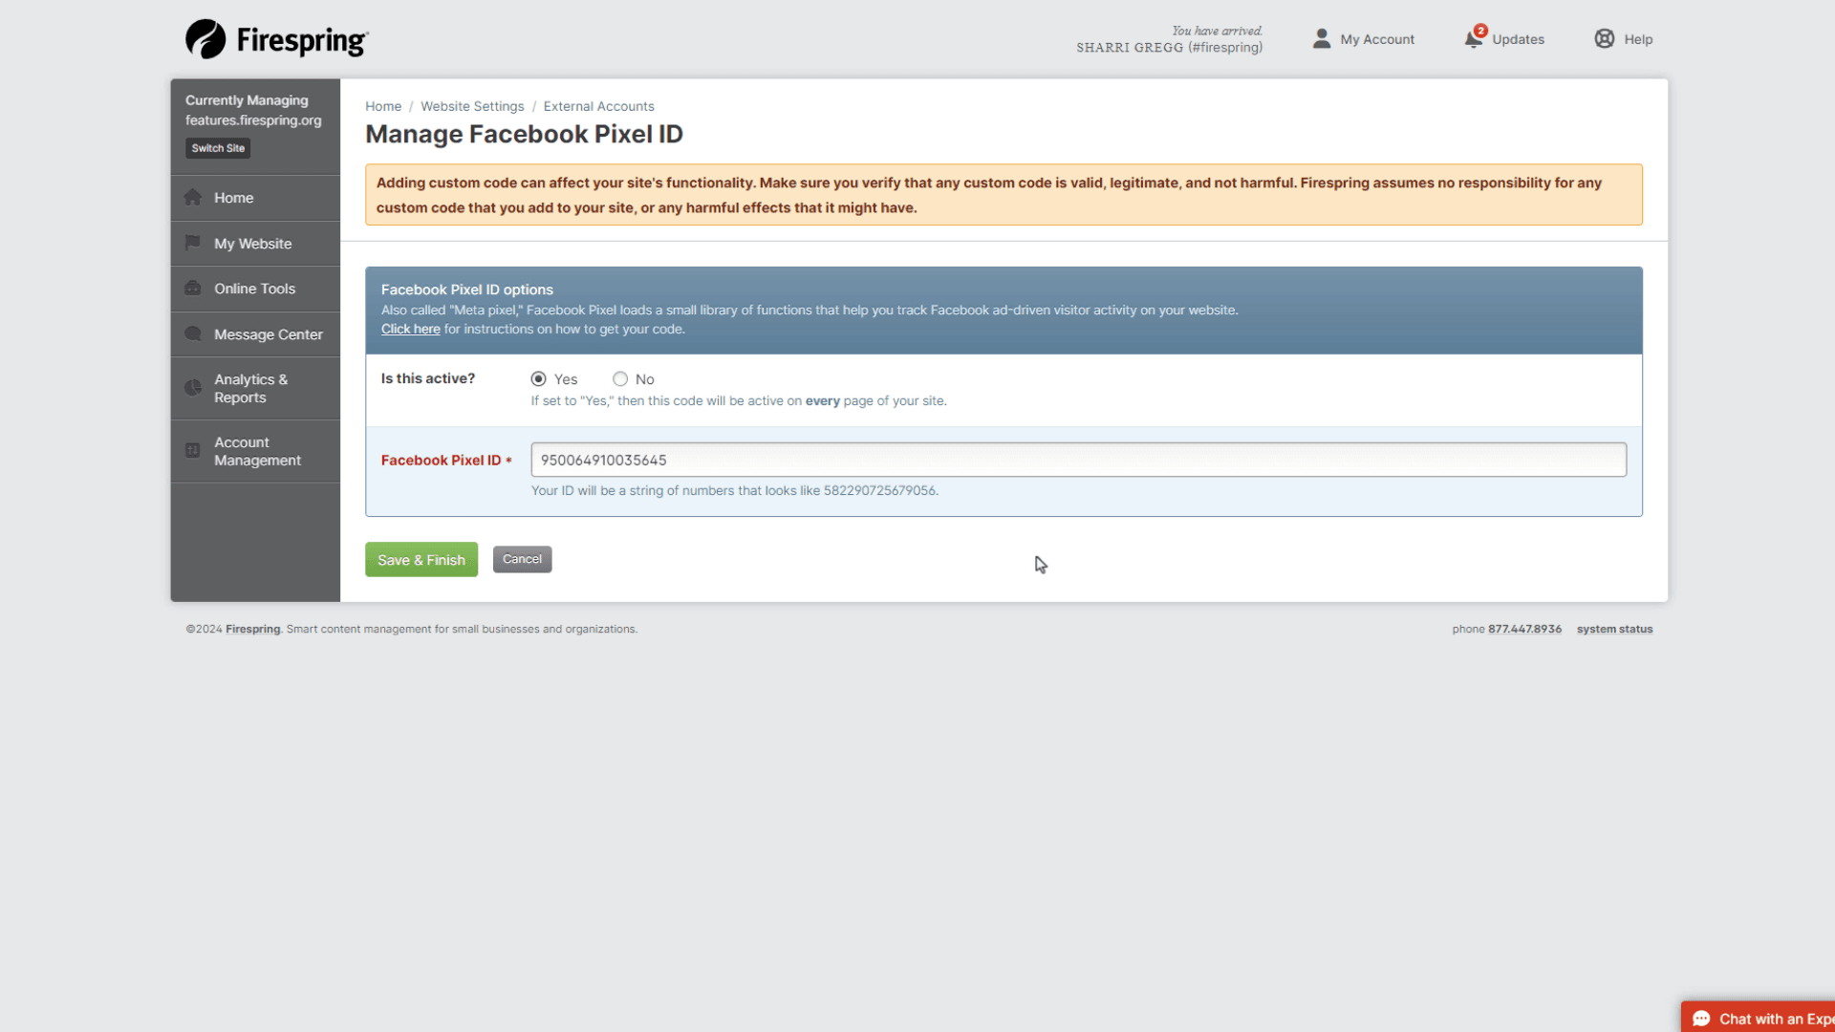Click the Message Center speech bubble icon
1835x1032 pixels.
coord(193,333)
